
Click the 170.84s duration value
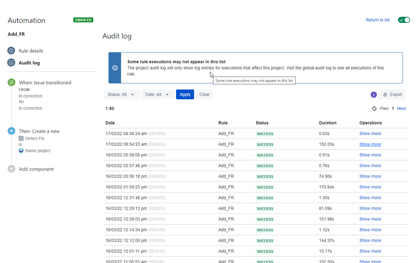click(x=326, y=187)
